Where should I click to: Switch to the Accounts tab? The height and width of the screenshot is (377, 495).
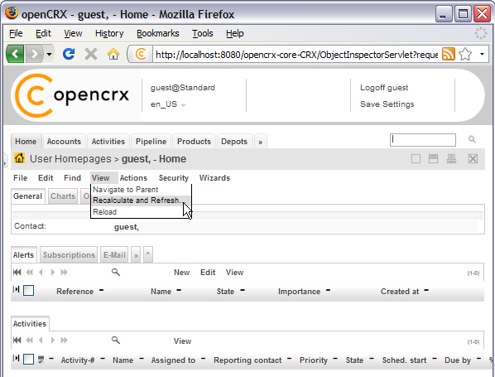[x=64, y=141]
